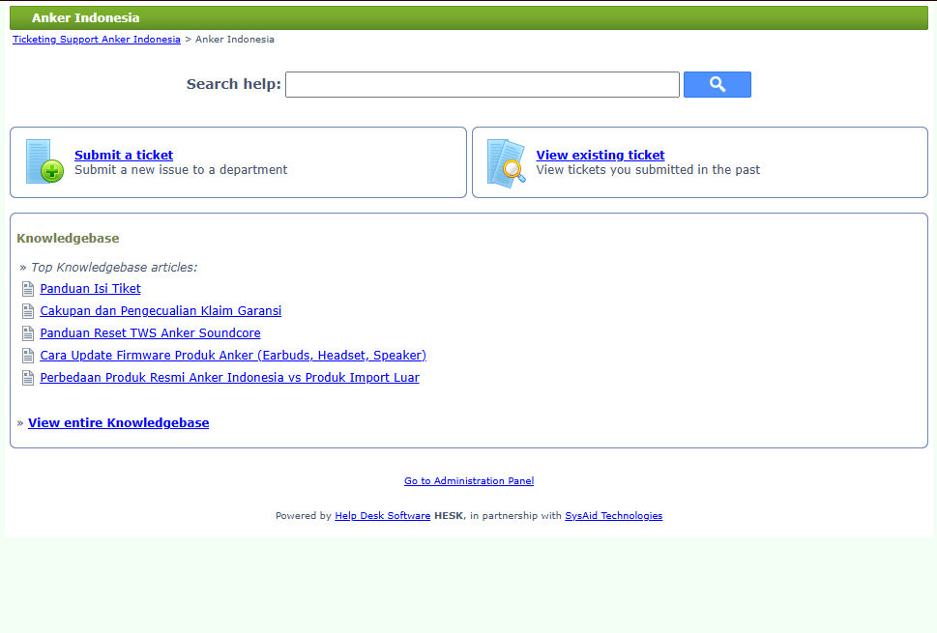Click the document icon beside Perbedaan Produk Resmi article
The width and height of the screenshot is (937, 633).
point(28,377)
